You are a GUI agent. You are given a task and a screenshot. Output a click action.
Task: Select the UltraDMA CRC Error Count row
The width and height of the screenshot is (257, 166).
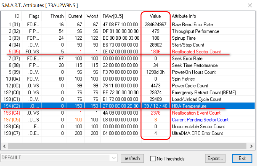click(197, 133)
